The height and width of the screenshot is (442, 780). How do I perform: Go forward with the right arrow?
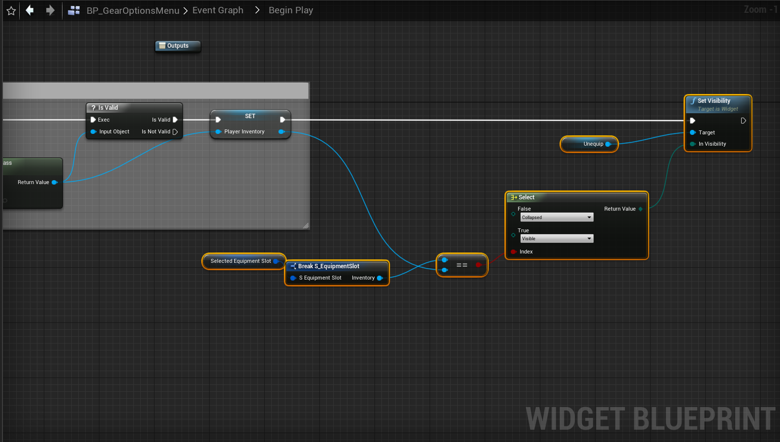[50, 10]
